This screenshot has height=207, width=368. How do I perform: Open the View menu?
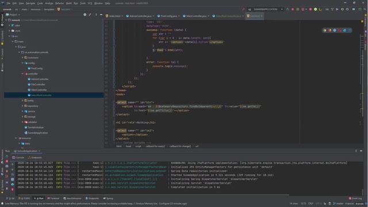click(21, 3)
